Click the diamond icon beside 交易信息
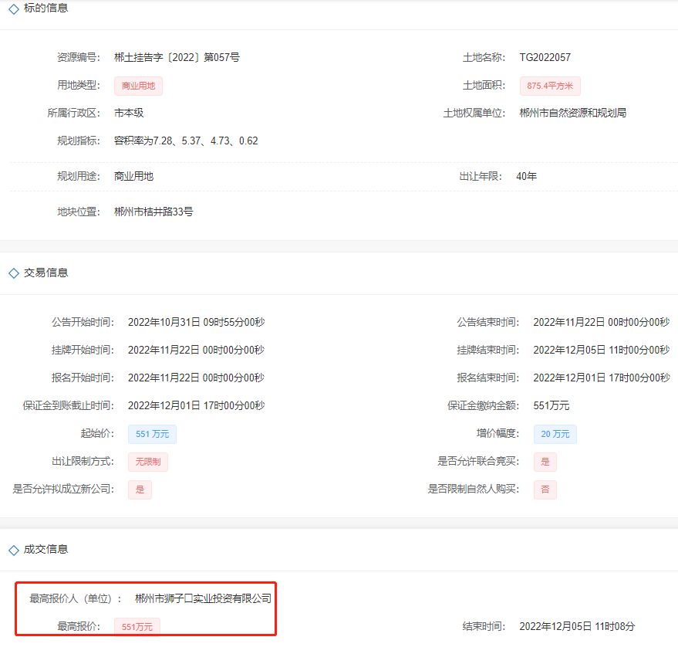Viewport: 678px width, 647px height. 13,273
